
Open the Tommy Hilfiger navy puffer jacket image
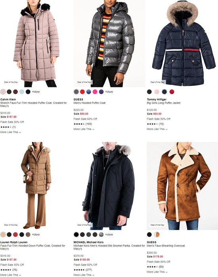click(x=182, y=43)
